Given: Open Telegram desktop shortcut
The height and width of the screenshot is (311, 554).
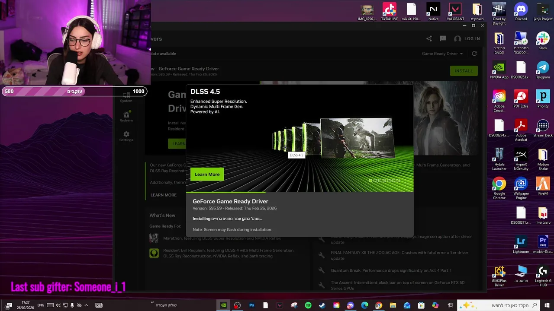Looking at the screenshot, I should point(543,70).
